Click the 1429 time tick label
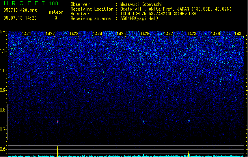Viewport: 248px width, 157px height. point(215,34)
